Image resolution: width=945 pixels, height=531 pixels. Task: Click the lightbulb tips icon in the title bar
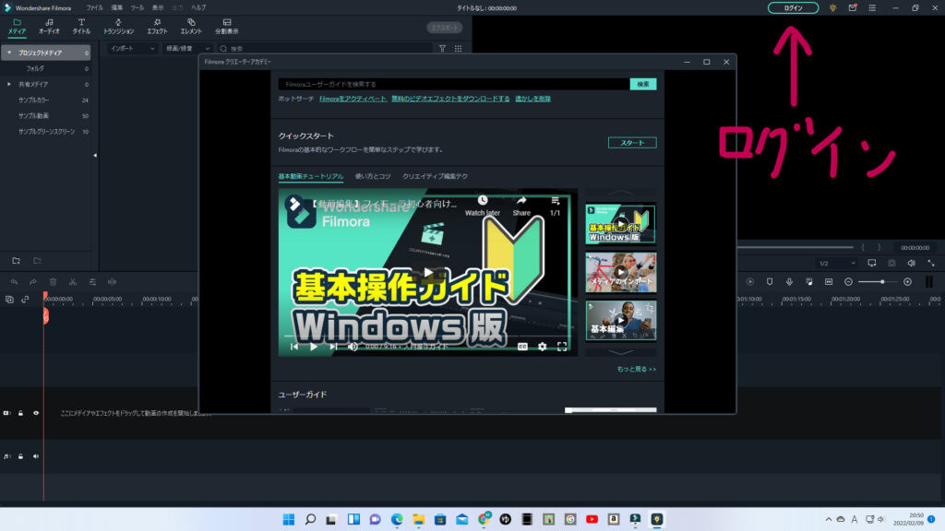click(833, 7)
